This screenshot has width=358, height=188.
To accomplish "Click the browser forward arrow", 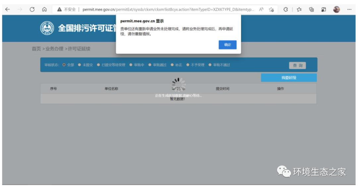I will pos(20,9).
